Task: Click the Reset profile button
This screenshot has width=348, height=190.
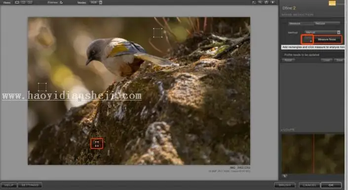Action: pyautogui.click(x=288, y=60)
